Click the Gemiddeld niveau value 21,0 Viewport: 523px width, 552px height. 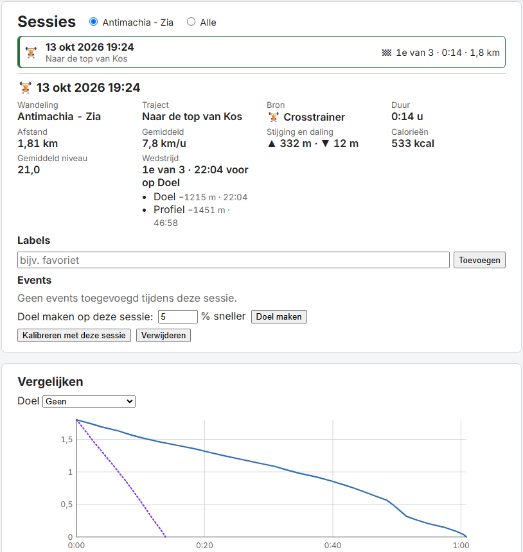28,169
